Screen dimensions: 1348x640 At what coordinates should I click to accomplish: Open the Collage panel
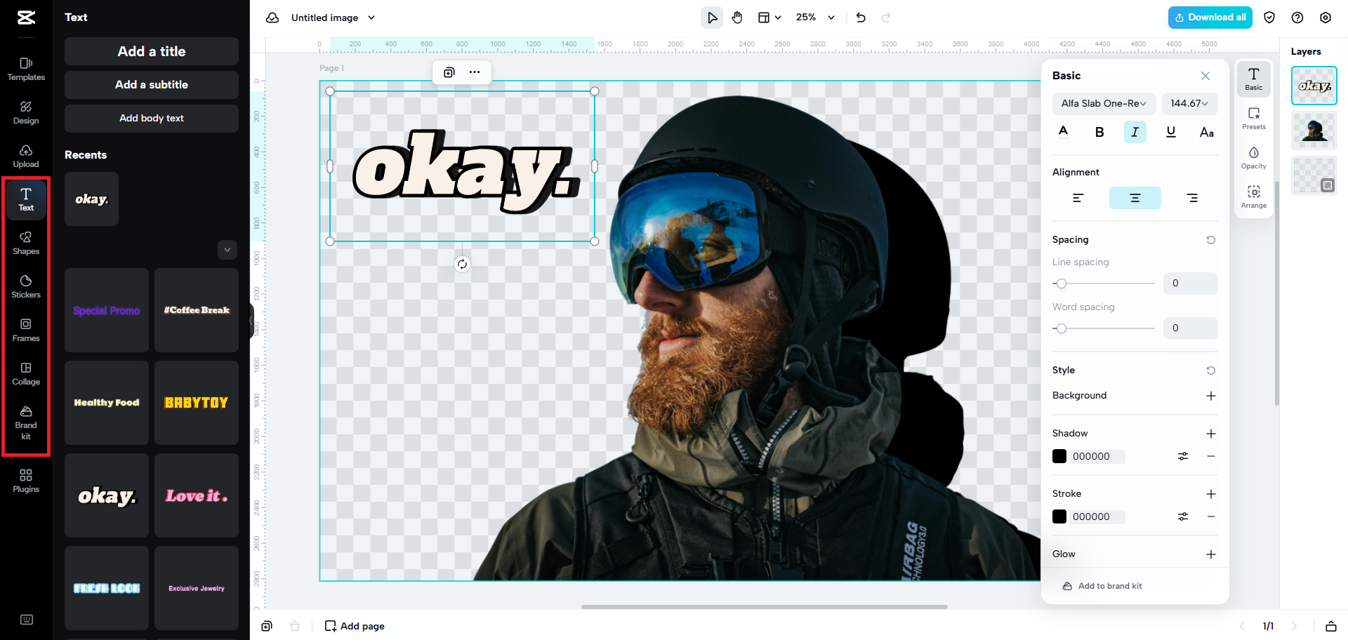tap(26, 373)
